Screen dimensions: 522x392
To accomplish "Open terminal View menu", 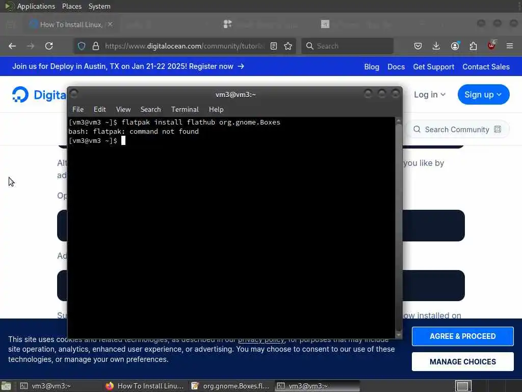I will point(123,109).
